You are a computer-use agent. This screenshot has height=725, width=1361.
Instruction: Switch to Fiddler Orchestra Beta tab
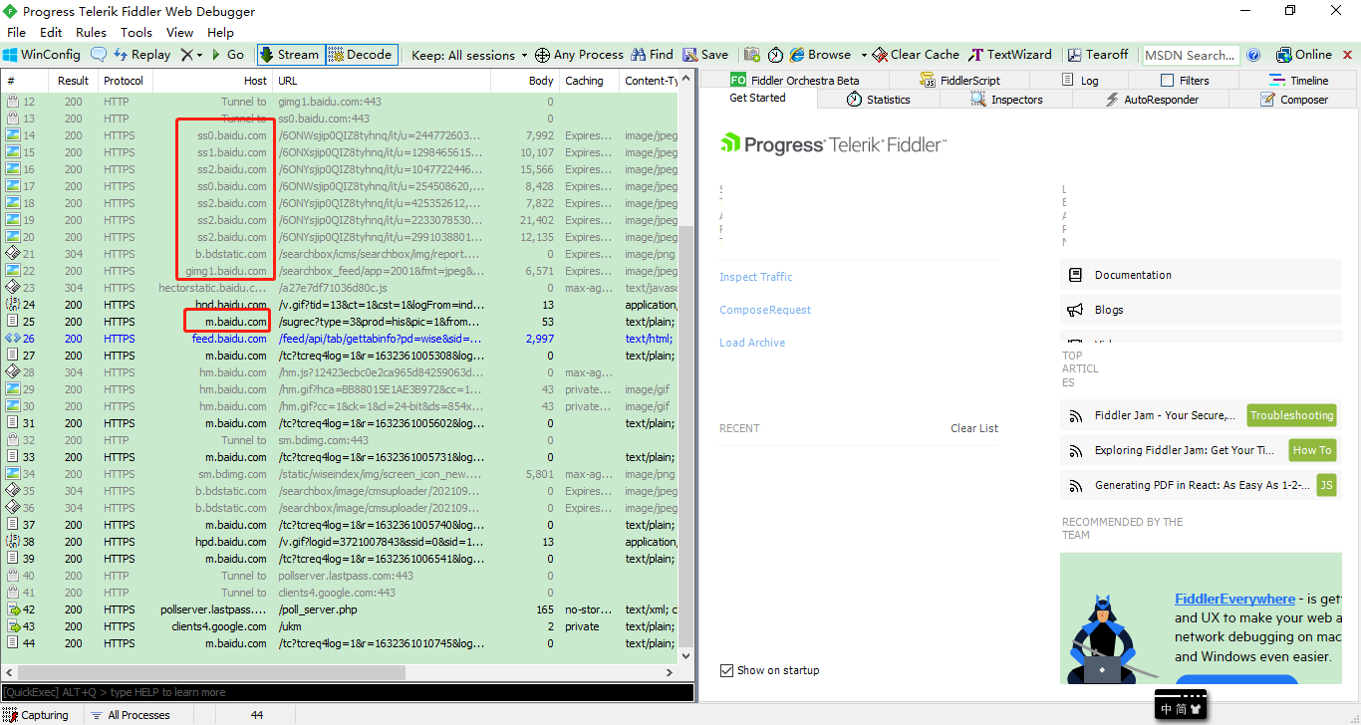[x=794, y=81]
